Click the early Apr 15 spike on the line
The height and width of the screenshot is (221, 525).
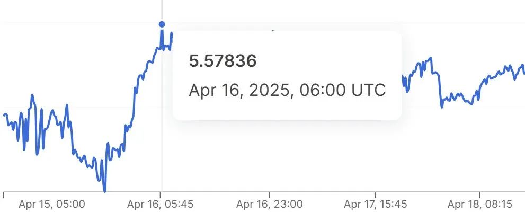point(32,95)
